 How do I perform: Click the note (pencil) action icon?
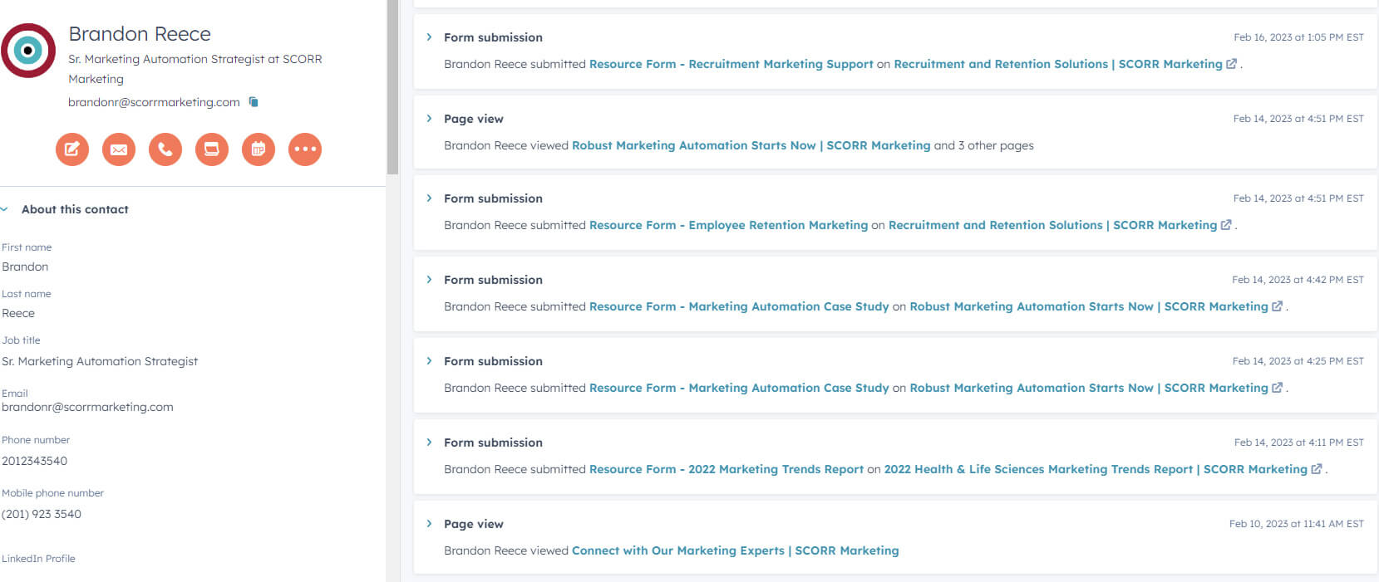[x=72, y=149]
